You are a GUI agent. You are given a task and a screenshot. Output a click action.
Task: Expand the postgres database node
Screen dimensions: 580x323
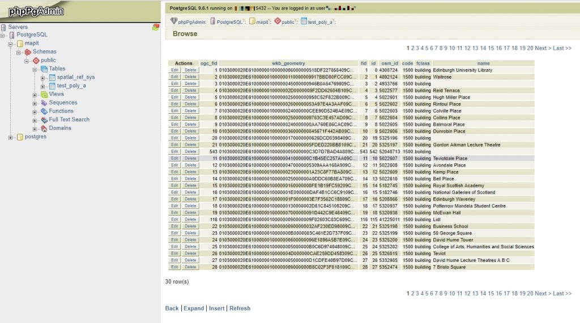(11, 137)
